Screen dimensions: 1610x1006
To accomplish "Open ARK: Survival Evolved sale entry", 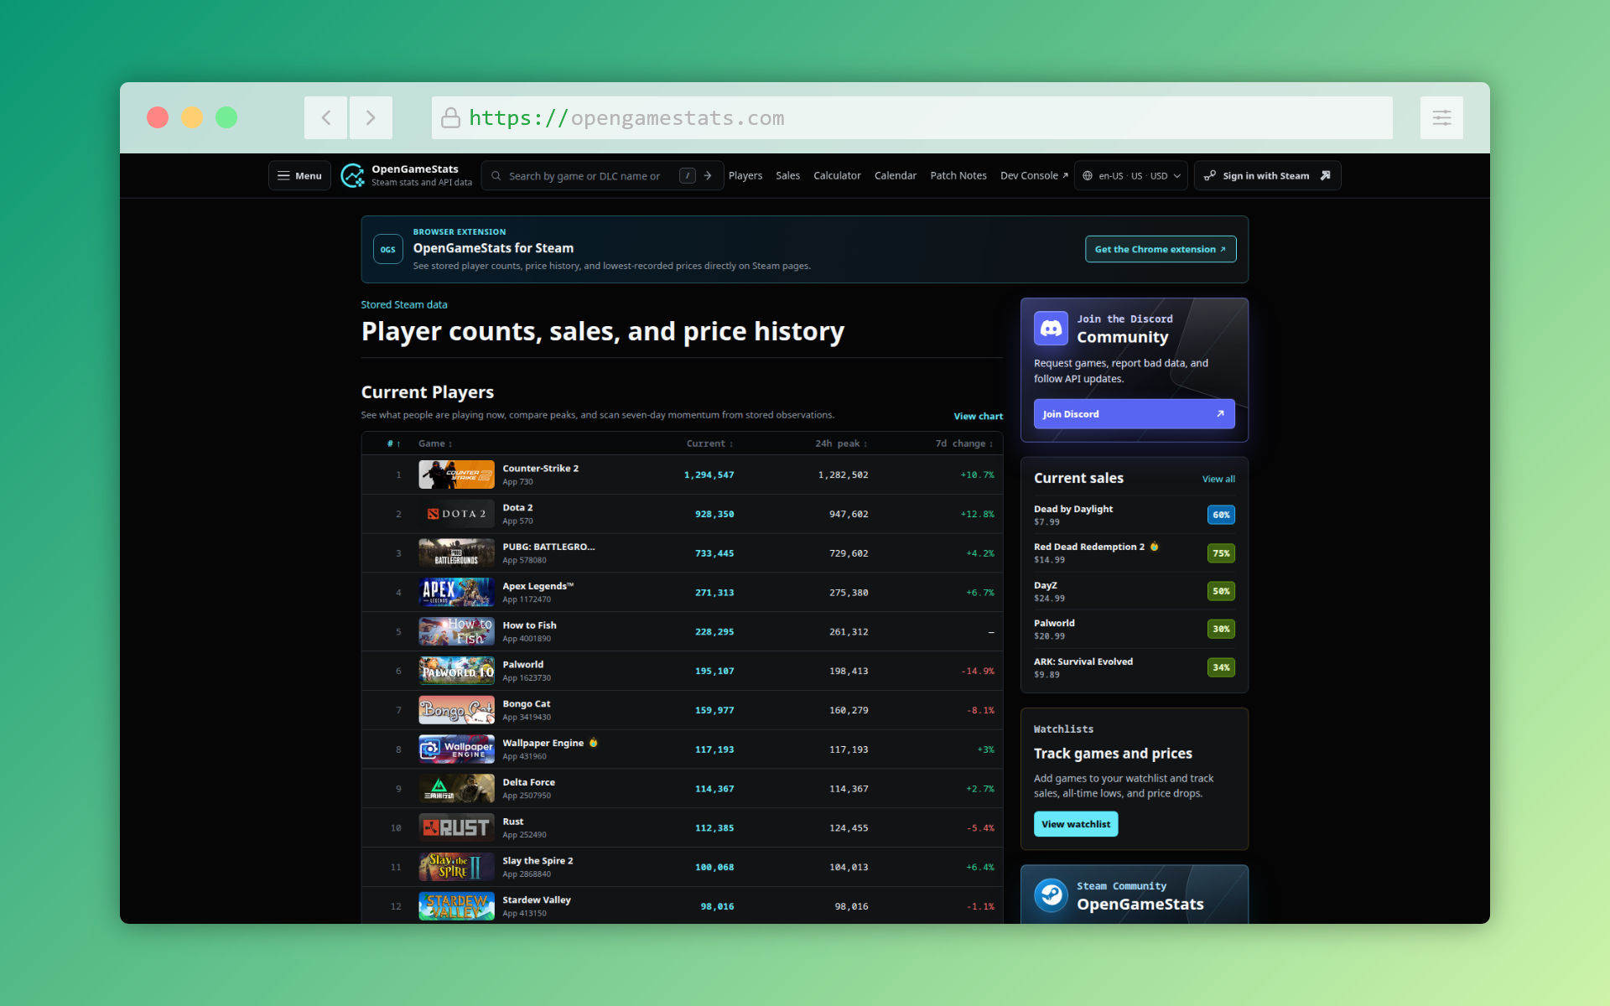I will click(x=1134, y=667).
